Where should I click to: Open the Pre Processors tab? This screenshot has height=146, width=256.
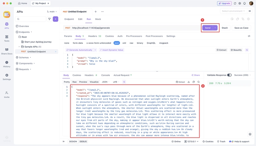pyautogui.click(x=134, y=36)
